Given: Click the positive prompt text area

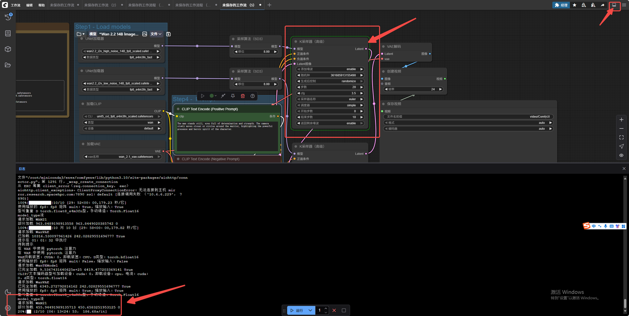Looking at the screenshot, I should [227, 136].
